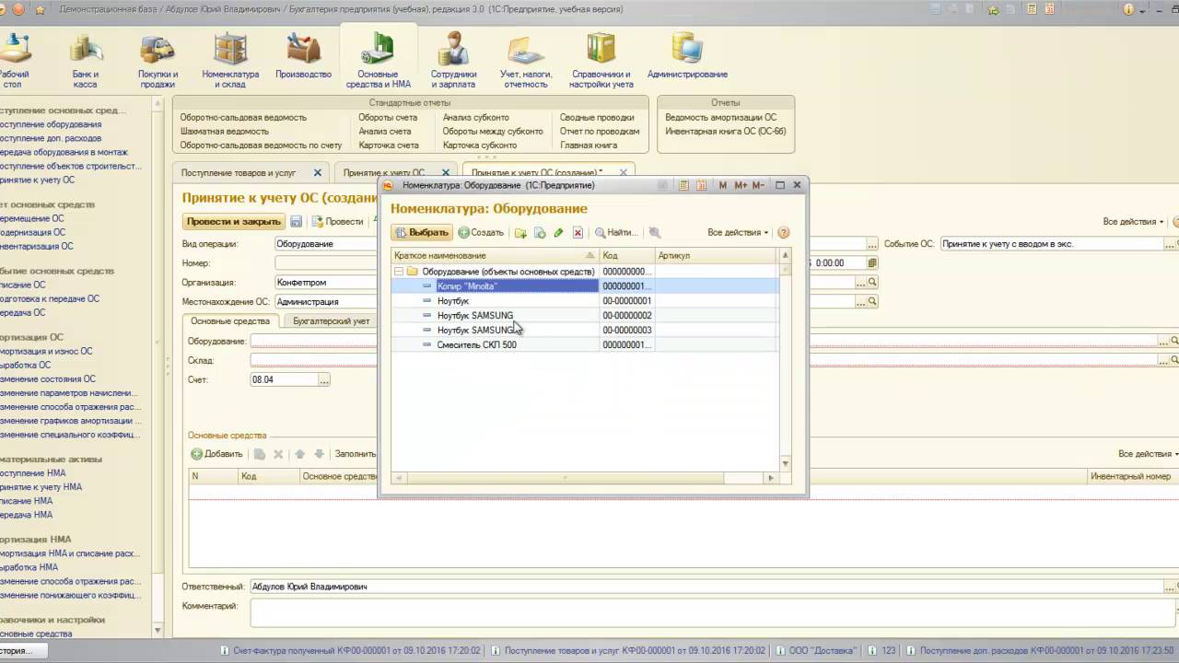Viewport: 1179px width, 663px height.
Task: Click the Выбрать button
Action: (x=422, y=233)
